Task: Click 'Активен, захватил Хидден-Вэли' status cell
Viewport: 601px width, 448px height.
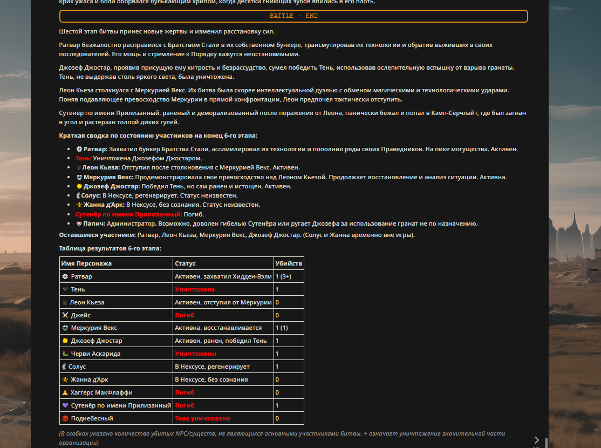Action: 223,276
